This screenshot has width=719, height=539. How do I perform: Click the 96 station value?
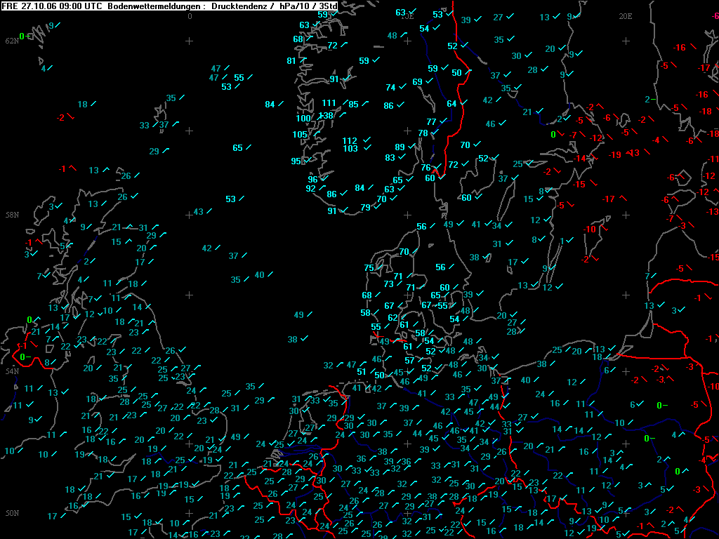tap(312, 179)
